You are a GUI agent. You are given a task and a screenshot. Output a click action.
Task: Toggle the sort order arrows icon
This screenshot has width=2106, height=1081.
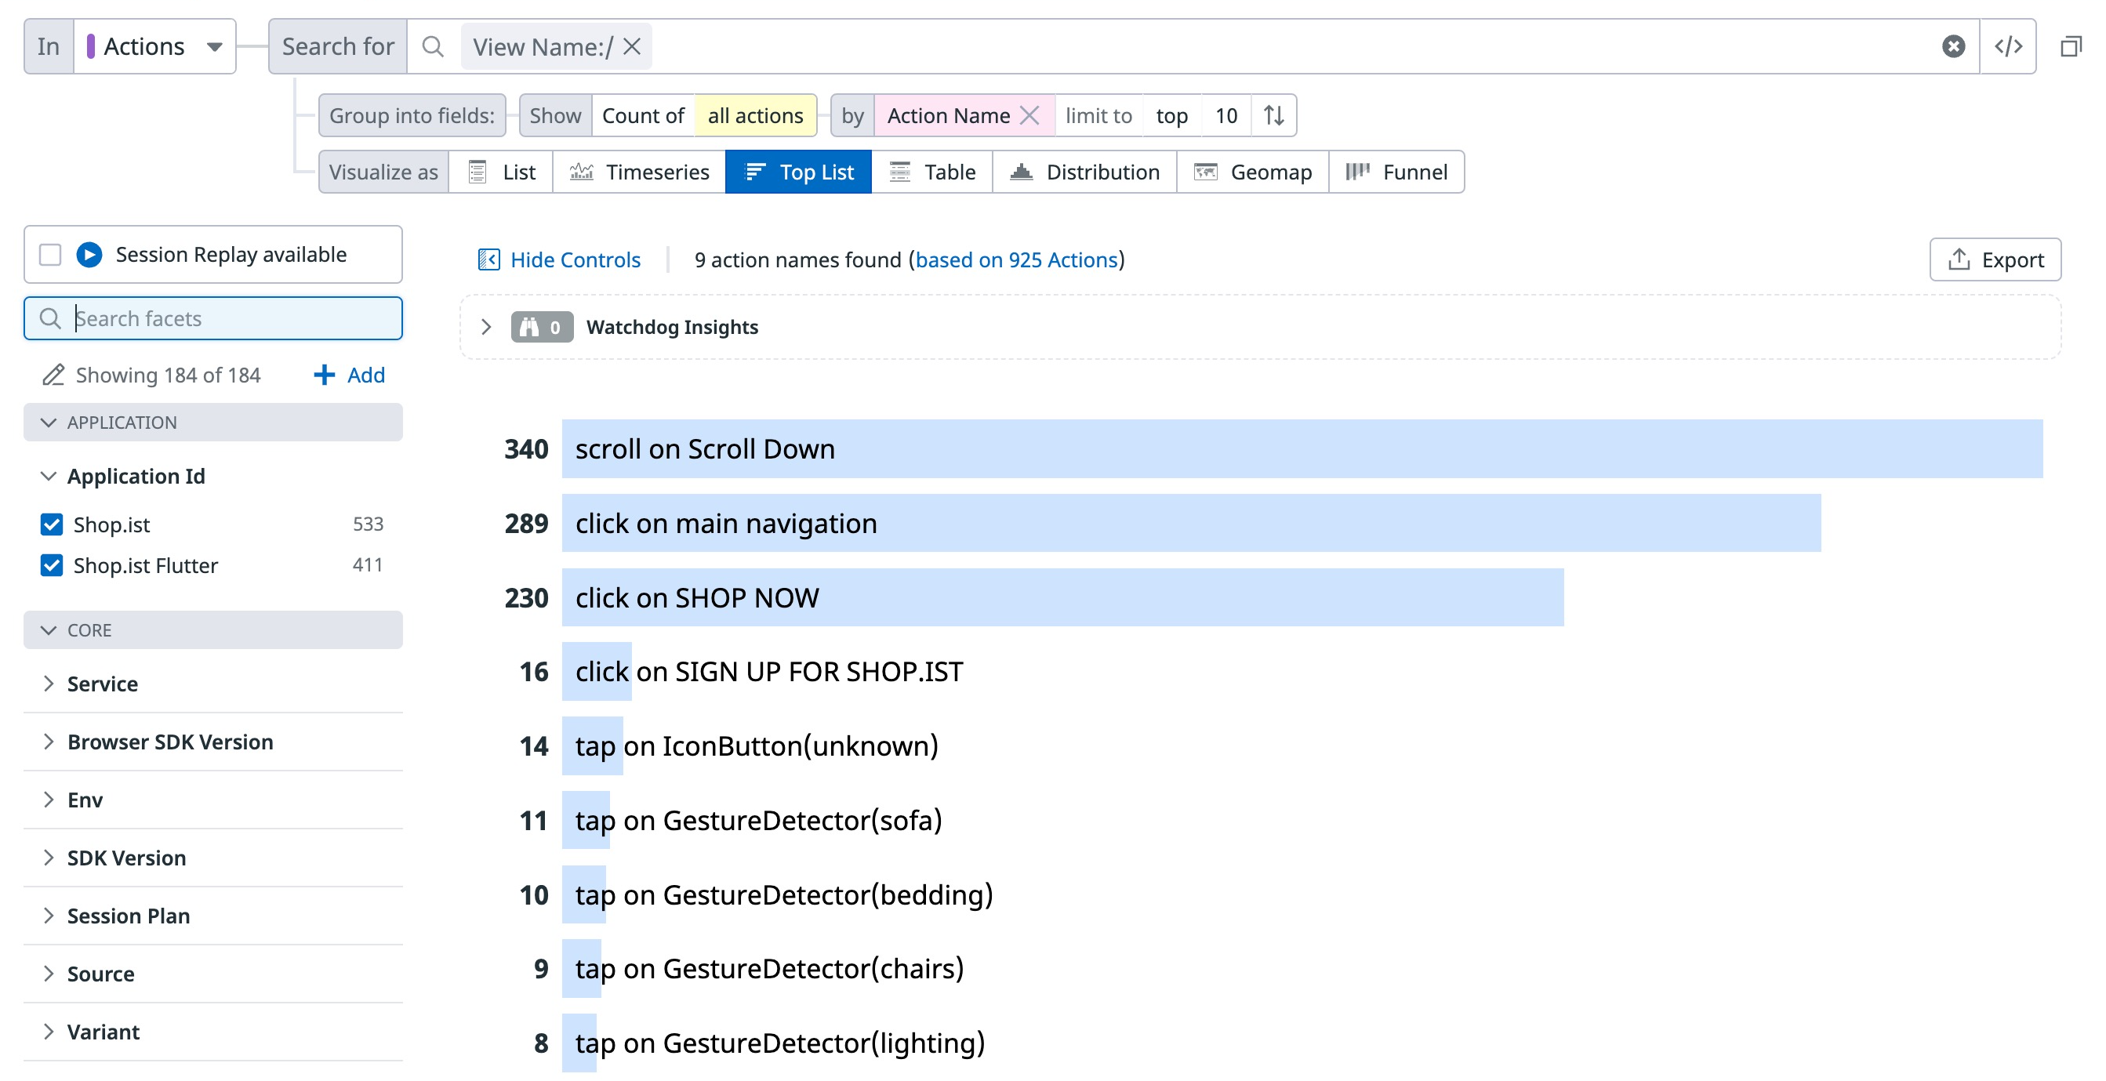(x=1273, y=115)
